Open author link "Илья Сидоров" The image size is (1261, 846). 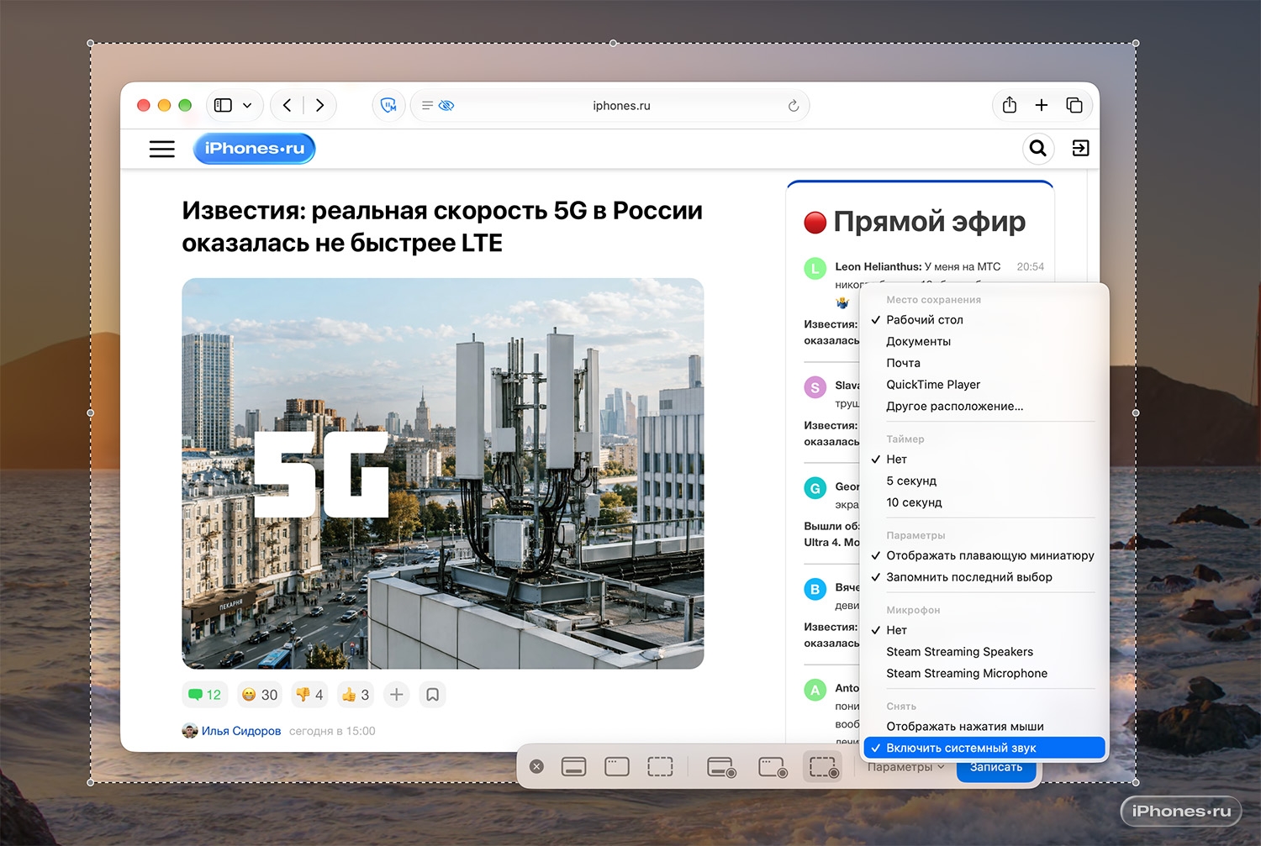[x=241, y=731]
